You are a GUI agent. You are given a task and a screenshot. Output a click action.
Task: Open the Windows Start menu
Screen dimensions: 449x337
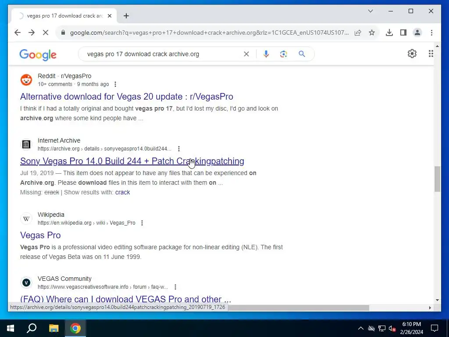click(x=11, y=328)
